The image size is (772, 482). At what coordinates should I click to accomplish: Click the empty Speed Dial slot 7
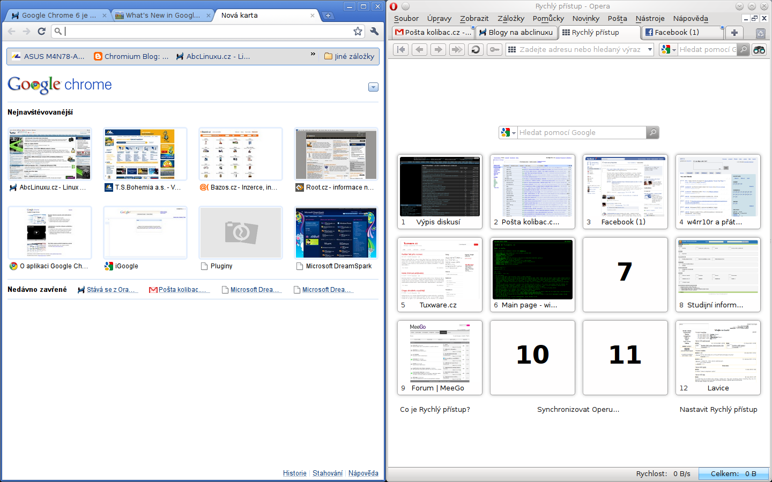[x=625, y=275]
